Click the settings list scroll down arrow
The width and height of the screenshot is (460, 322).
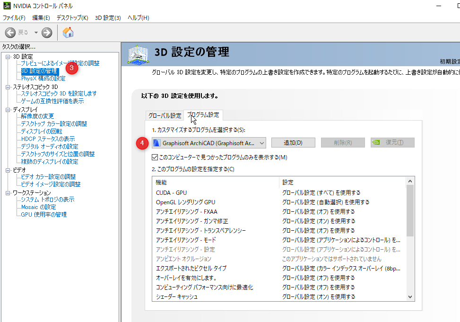pyautogui.click(x=410, y=297)
